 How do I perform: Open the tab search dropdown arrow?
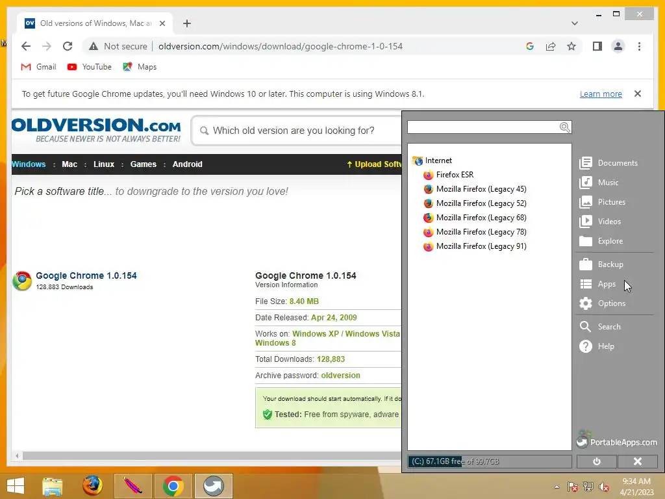(574, 23)
